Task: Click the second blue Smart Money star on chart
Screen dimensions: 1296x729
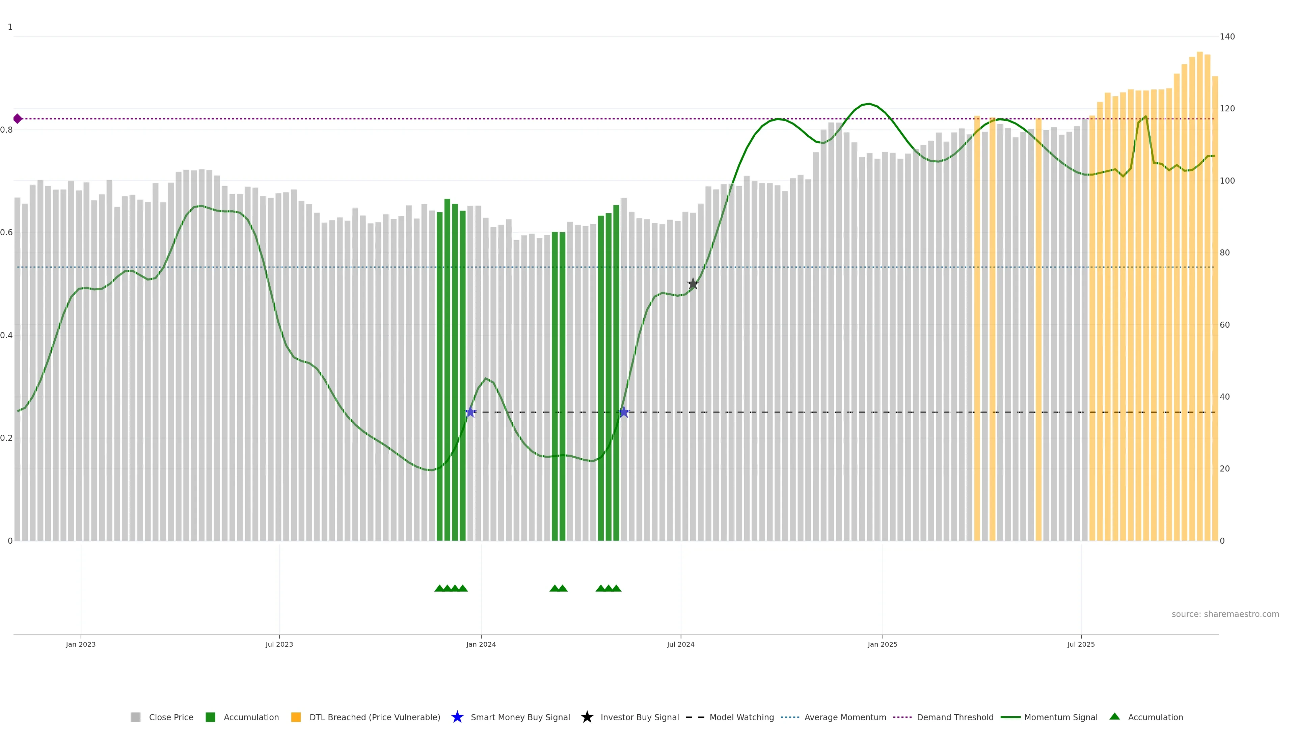Action: (x=624, y=412)
